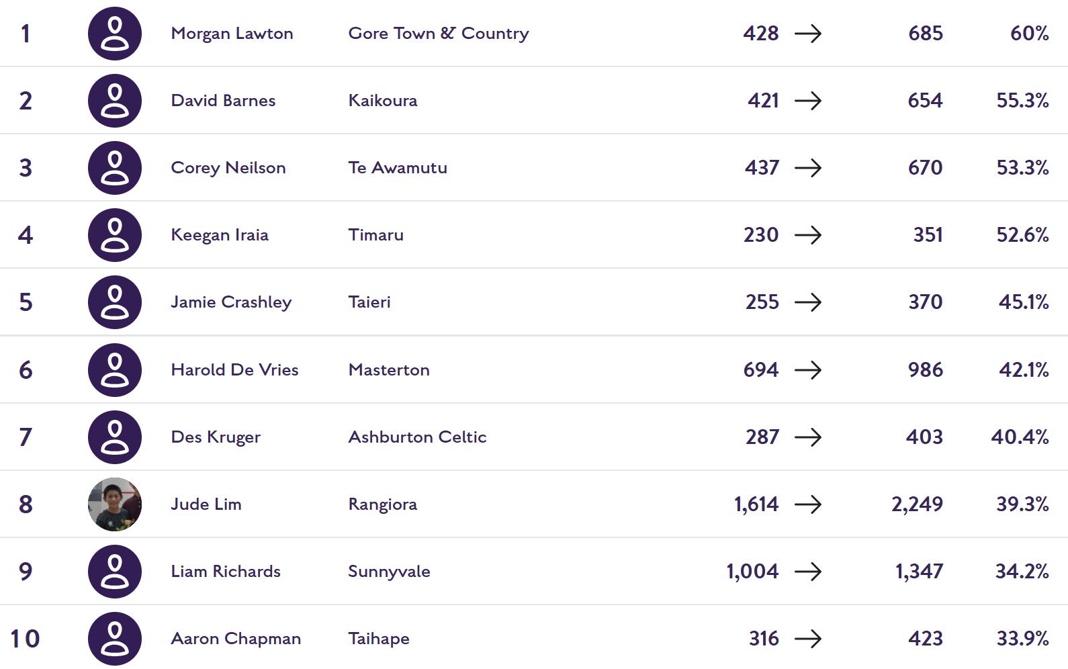
Task: Open Des Kruger's avatar placeholder icon
Action: tap(115, 437)
